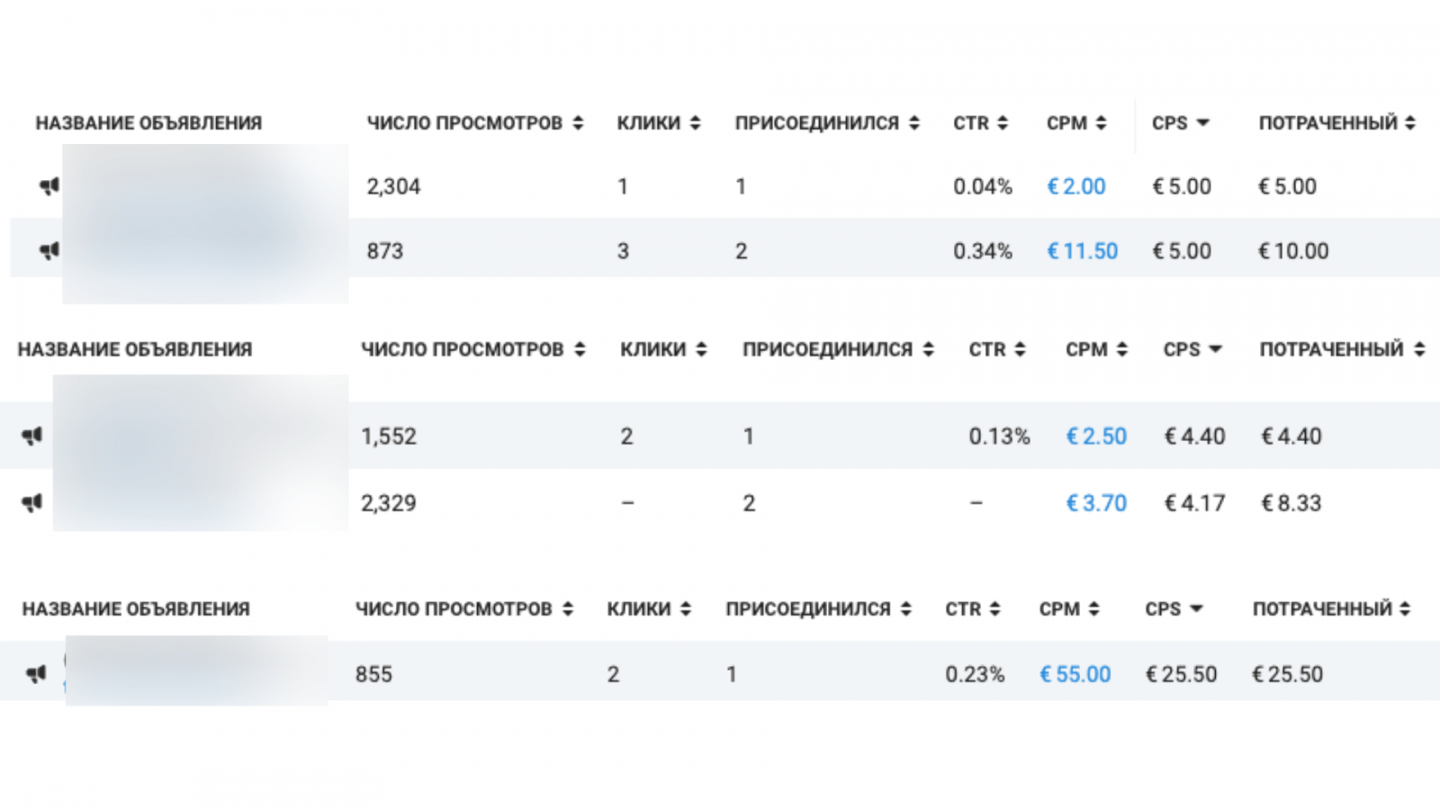Image resolution: width=1440 pixels, height=810 pixels.
Task: Toggle CPS sort arrow in bottom table
Action: pyautogui.click(x=1196, y=609)
